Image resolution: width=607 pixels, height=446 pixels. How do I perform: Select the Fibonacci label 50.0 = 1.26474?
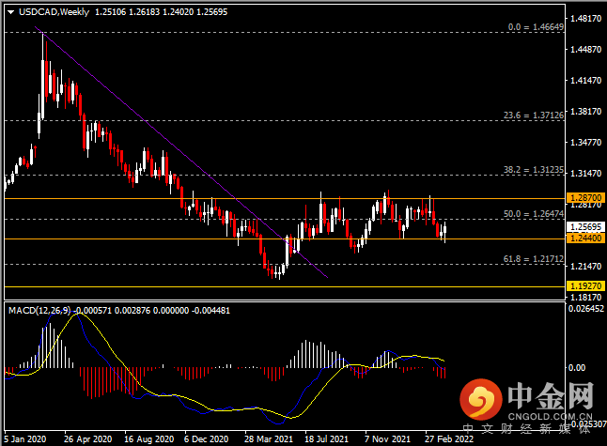point(534,214)
